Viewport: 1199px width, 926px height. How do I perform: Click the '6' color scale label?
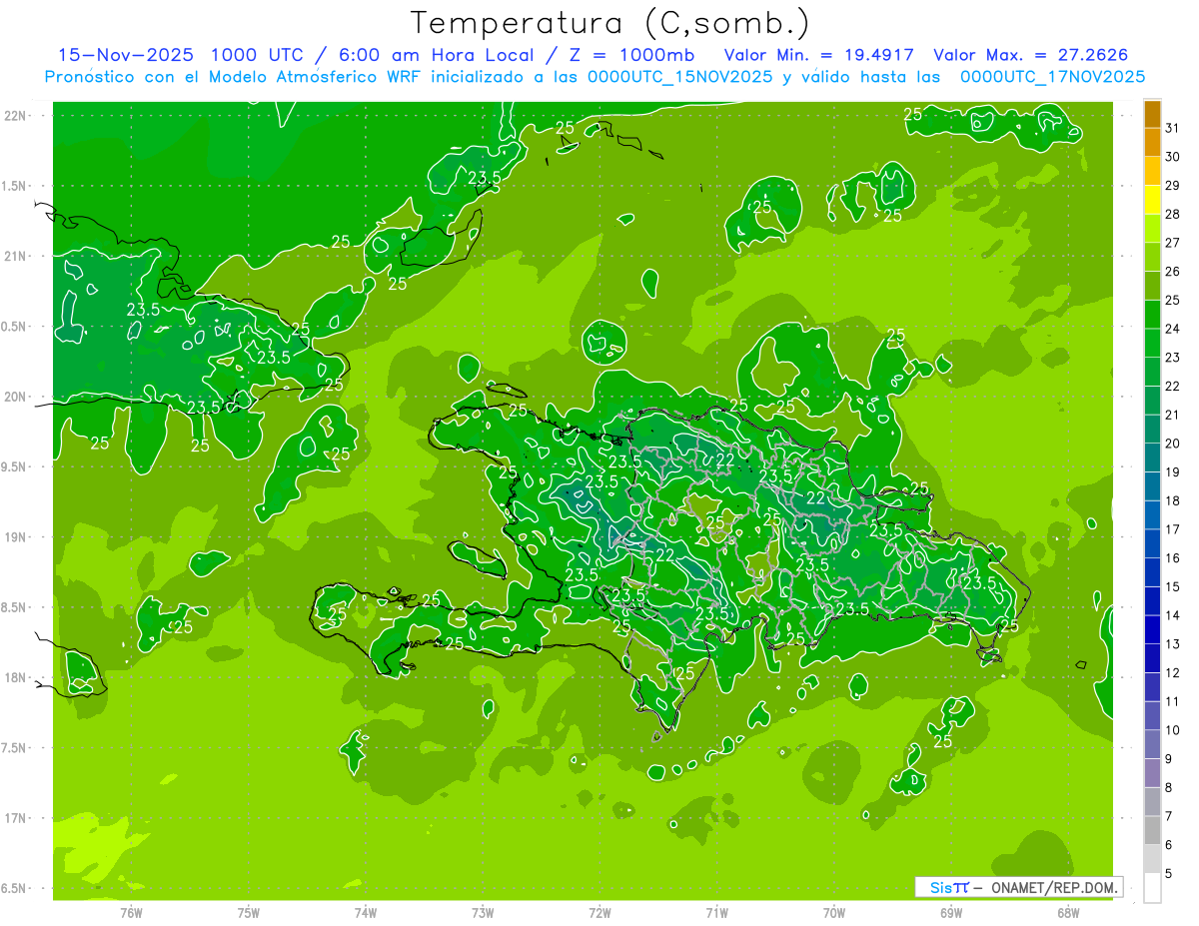click(x=1169, y=845)
